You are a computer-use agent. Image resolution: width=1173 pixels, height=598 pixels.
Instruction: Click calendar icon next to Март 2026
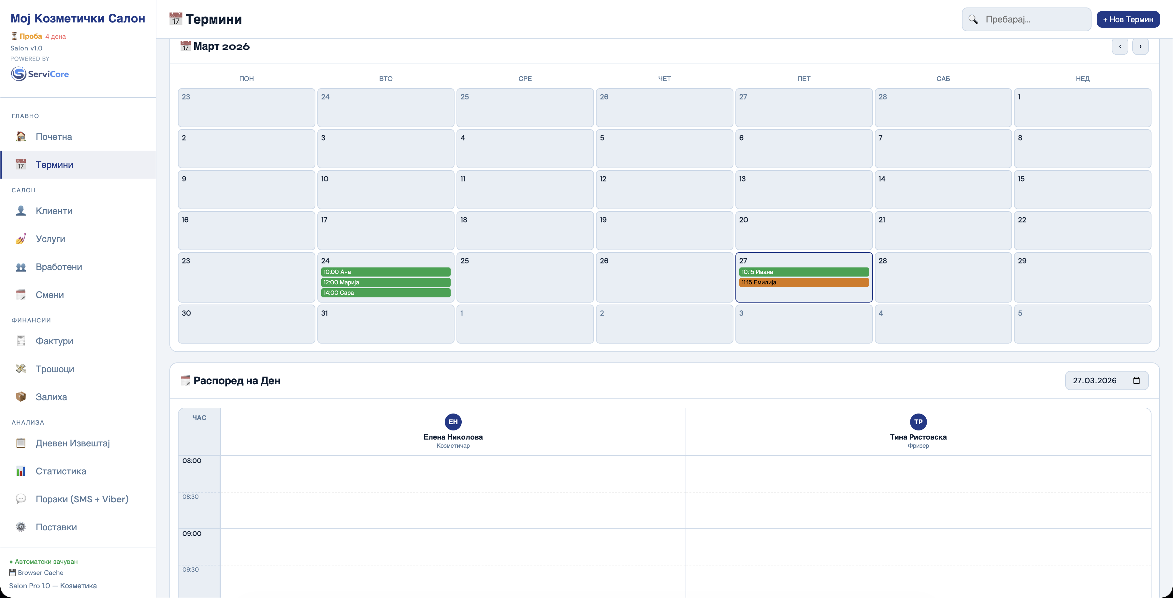tap(185, 46)
